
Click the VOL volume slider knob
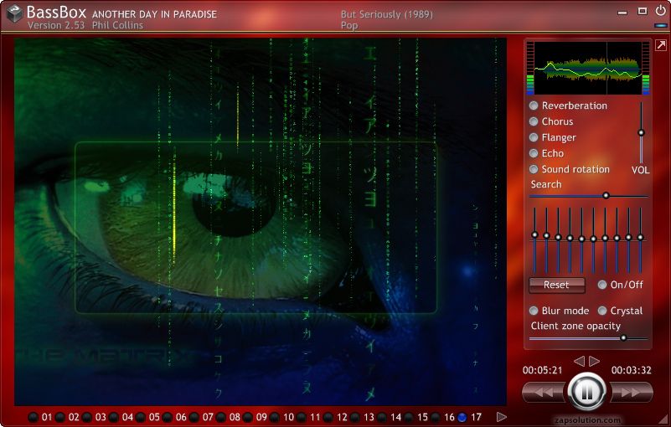(641, 132)
